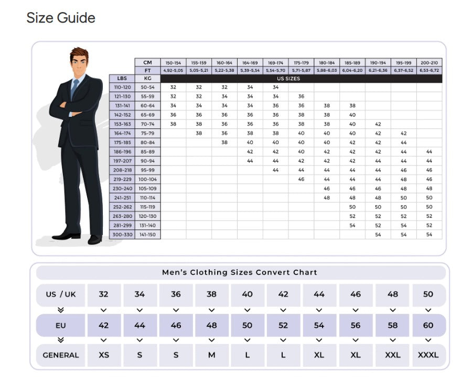Select the 300-330 LBS weight row
This screenshot has width=472, height=384.
(x=122, y=235)
